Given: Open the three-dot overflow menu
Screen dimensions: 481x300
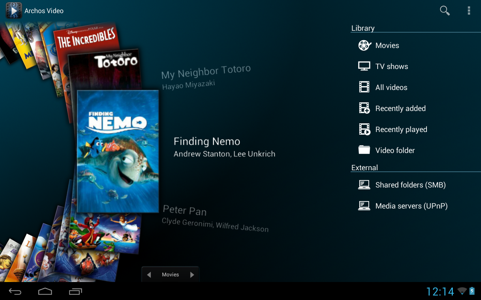Looking at the screenshot, I should pyautogui.click(x=469, y=11).
